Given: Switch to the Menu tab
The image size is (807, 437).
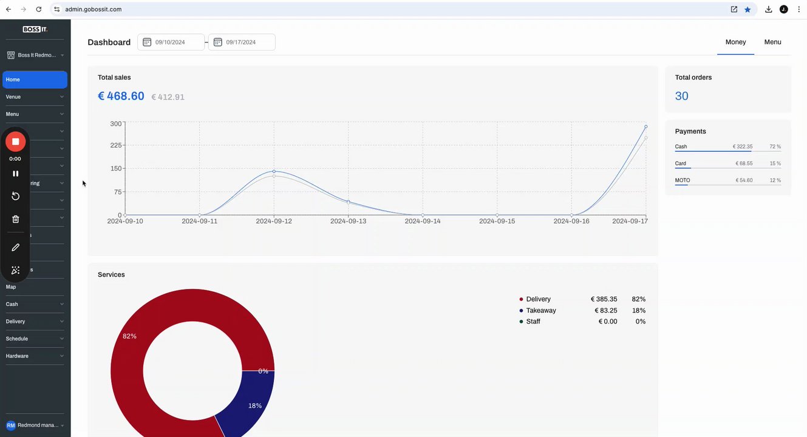Looking at the screenshot, I should point(772,42).
